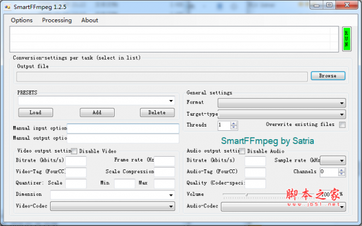Decrease Channels value with down arrow
Screen dimensions: 362x226
[x=341, y=174]
